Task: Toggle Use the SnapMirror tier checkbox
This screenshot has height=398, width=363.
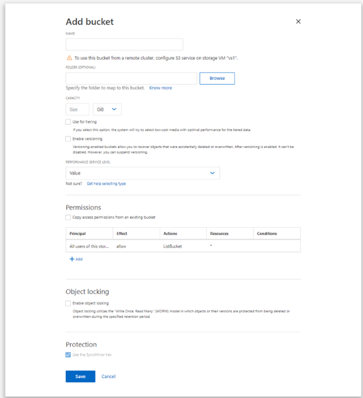Action: [x=68, y=355]
